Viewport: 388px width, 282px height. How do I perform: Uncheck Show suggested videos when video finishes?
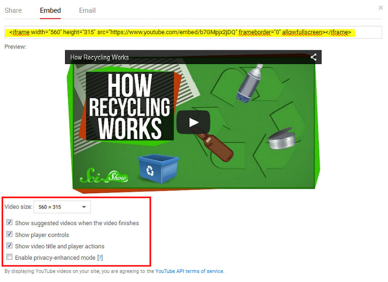(9, 222)
